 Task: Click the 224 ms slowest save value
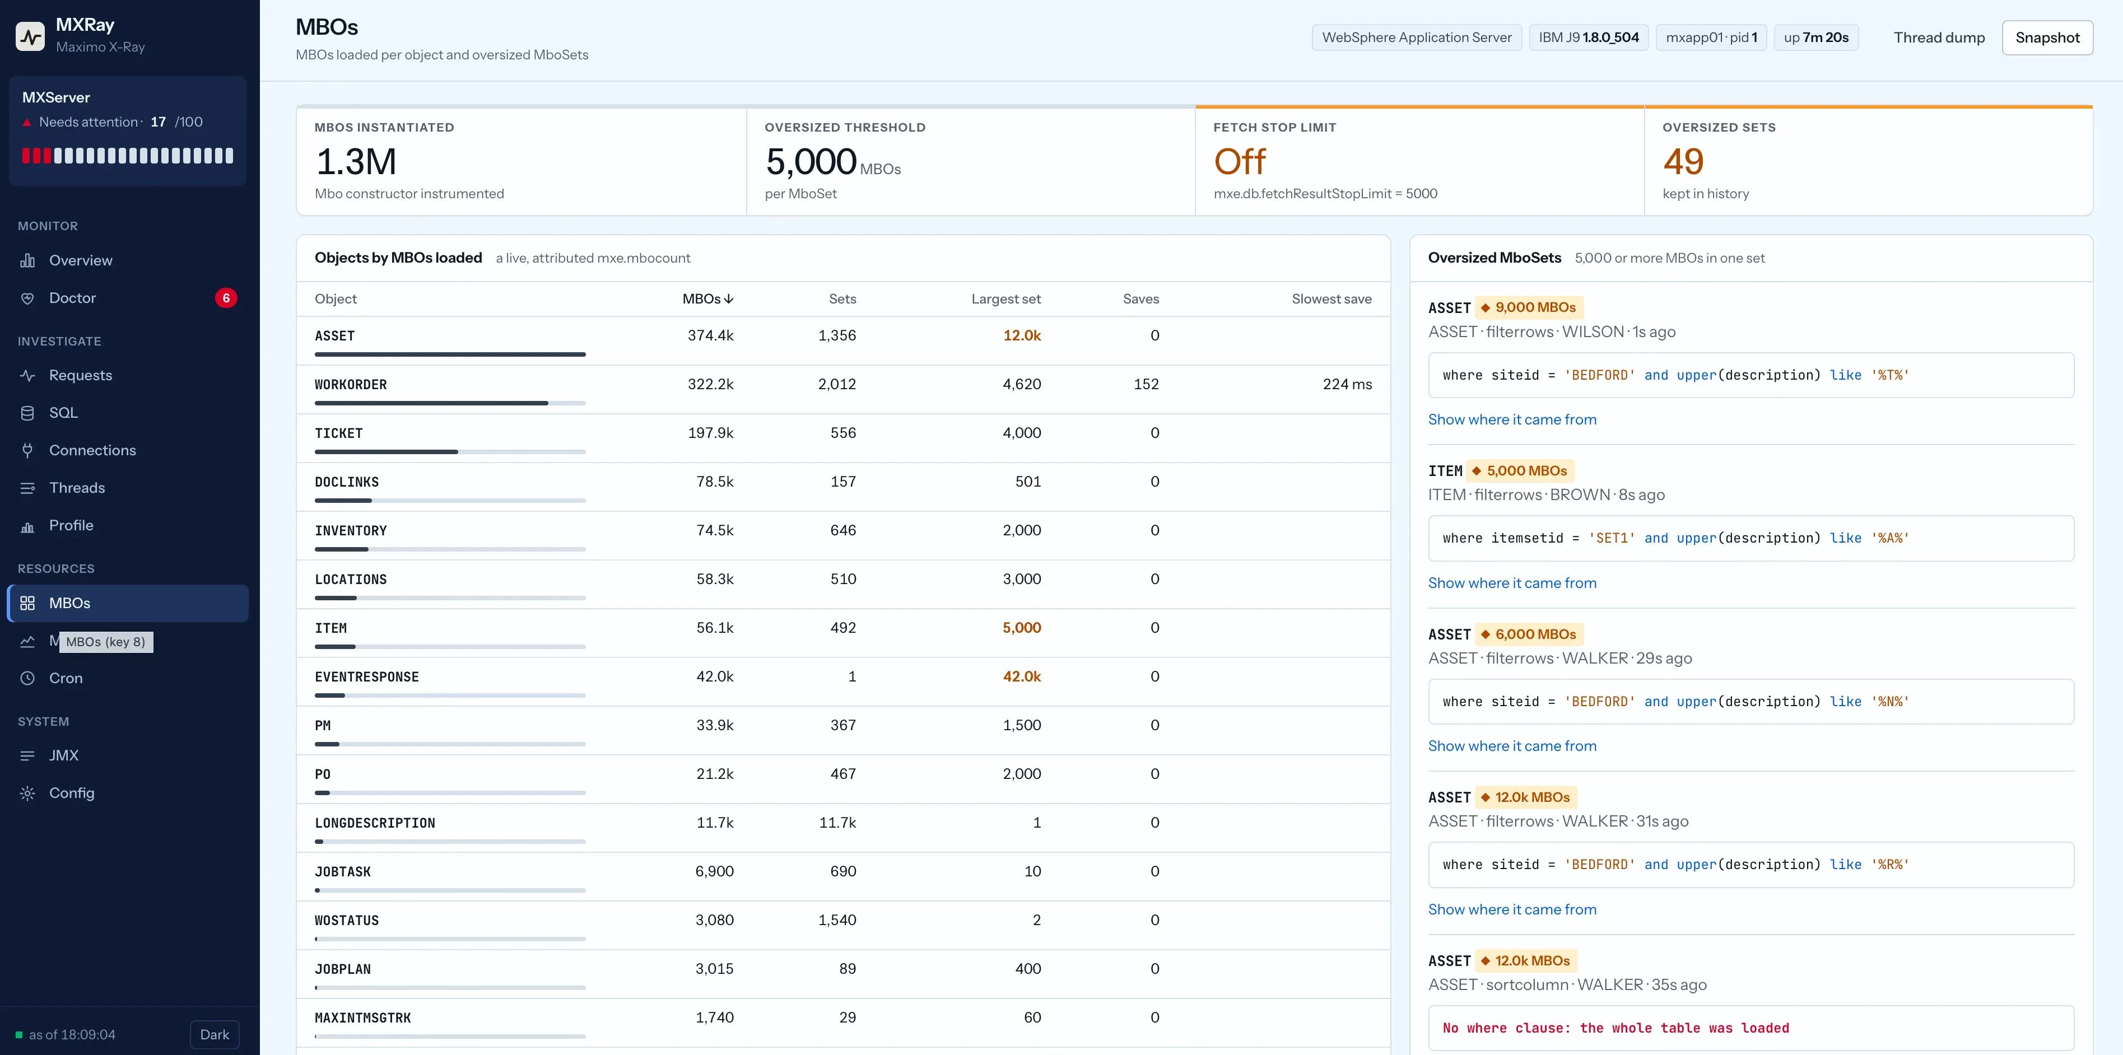point(1347,384)
